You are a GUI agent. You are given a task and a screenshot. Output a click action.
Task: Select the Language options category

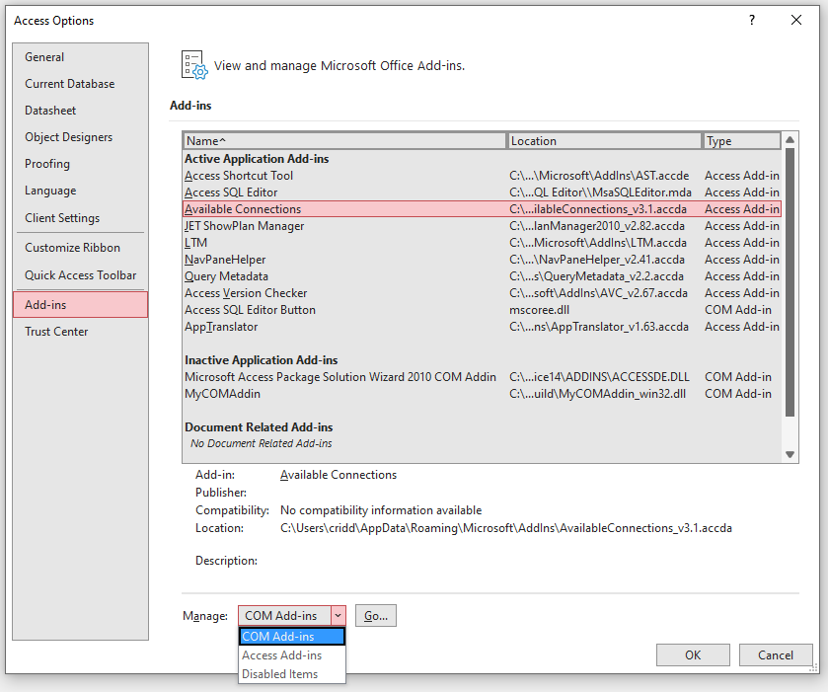coord(80,191)
